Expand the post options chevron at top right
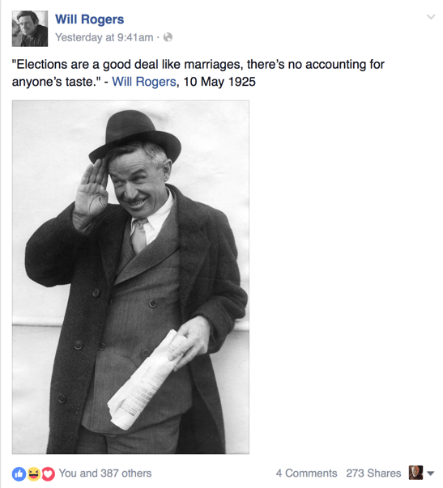 point(431,17)
